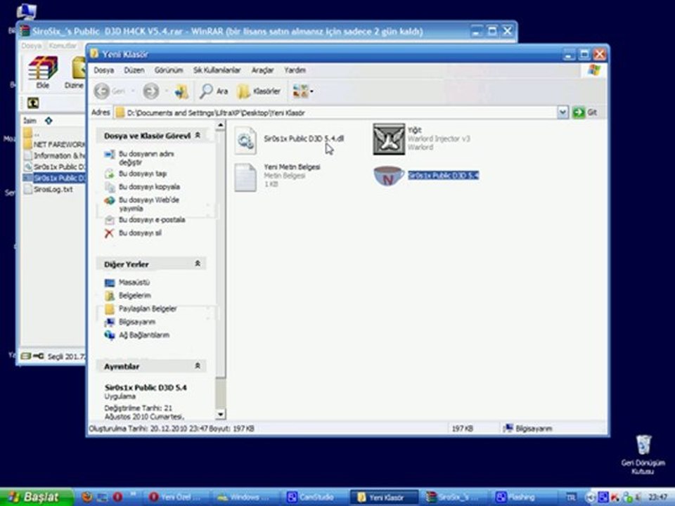Collapse the Diğer Yerler panel

[x=198, y=264]
